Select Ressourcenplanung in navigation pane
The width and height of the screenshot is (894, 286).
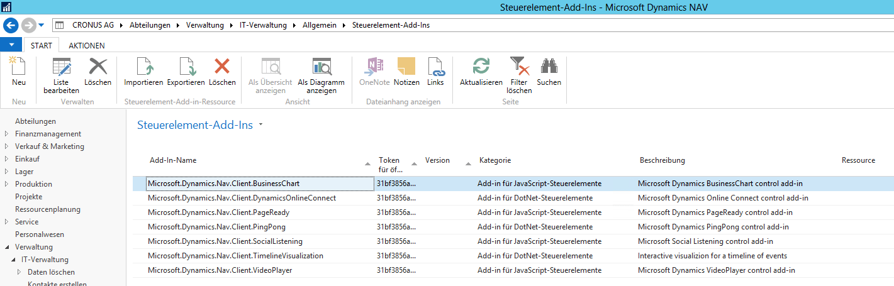click(48, 209)
